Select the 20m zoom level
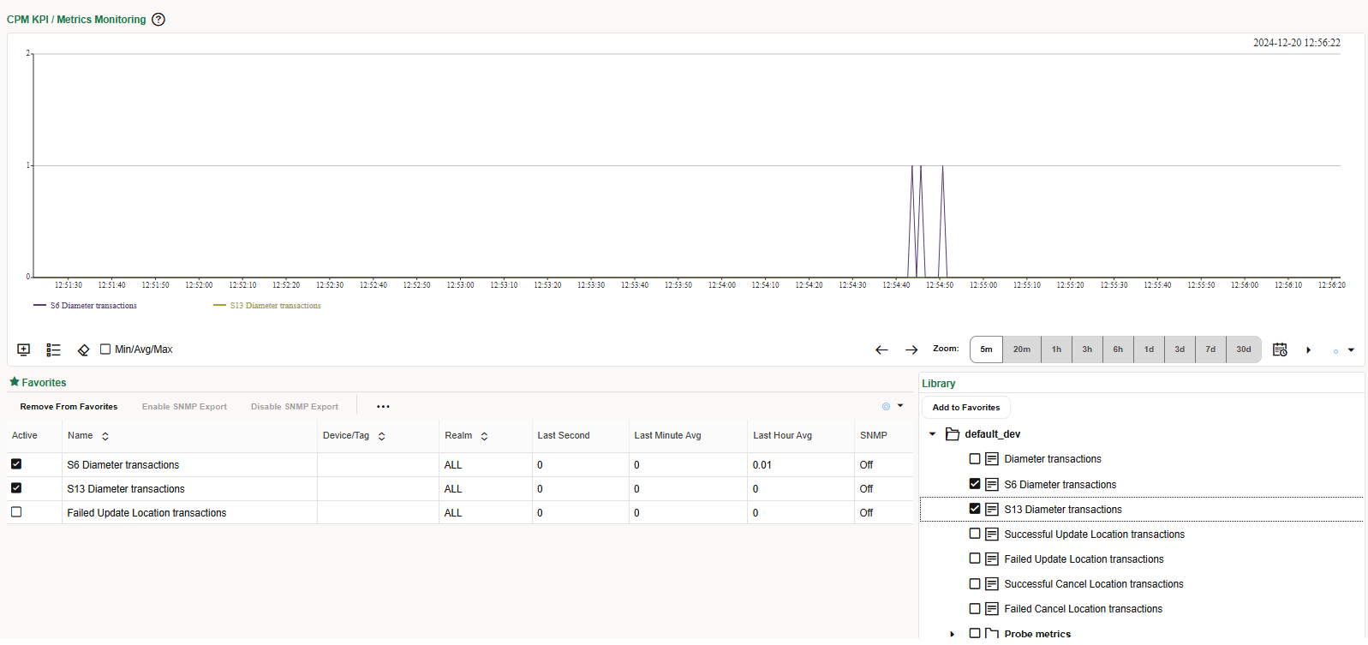 [1022, 349]
